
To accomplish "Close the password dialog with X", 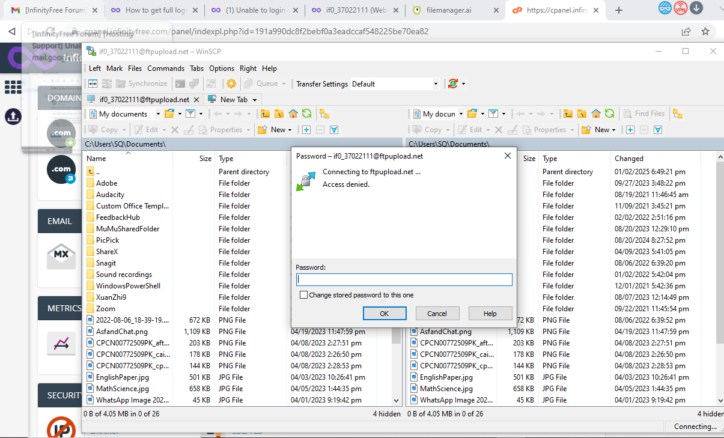I will [507, 156].
